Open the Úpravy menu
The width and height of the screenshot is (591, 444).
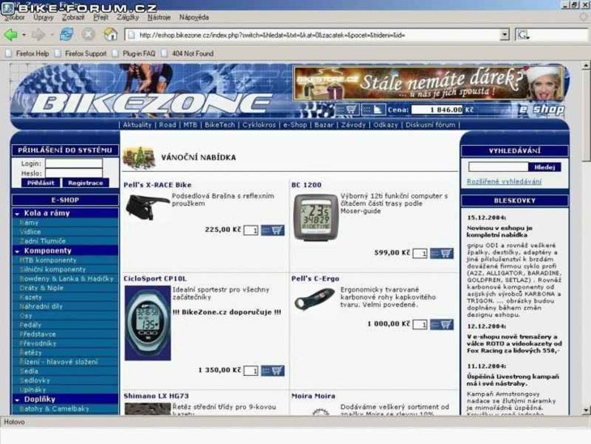pos(44,17)
